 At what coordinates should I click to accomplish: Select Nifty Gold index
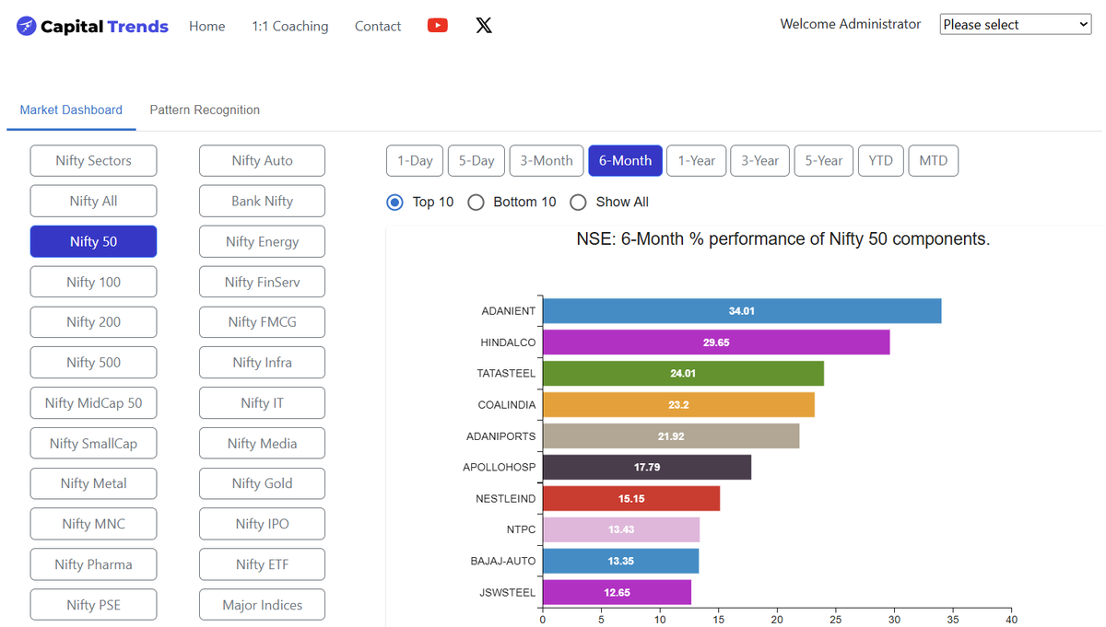[262, 483]
